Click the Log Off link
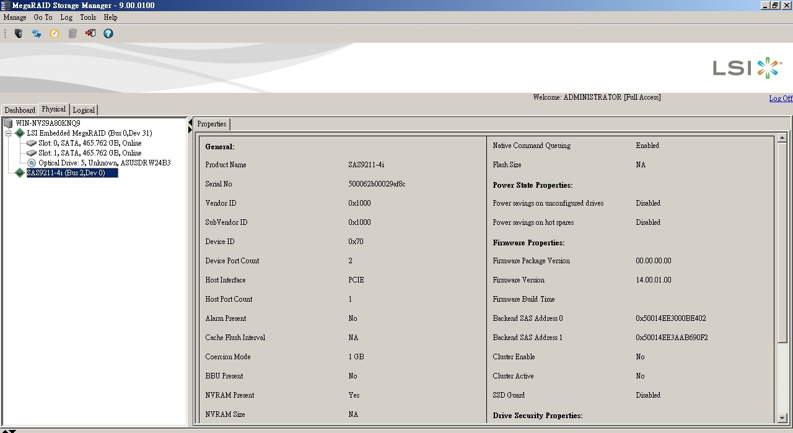 click(781, 98)
